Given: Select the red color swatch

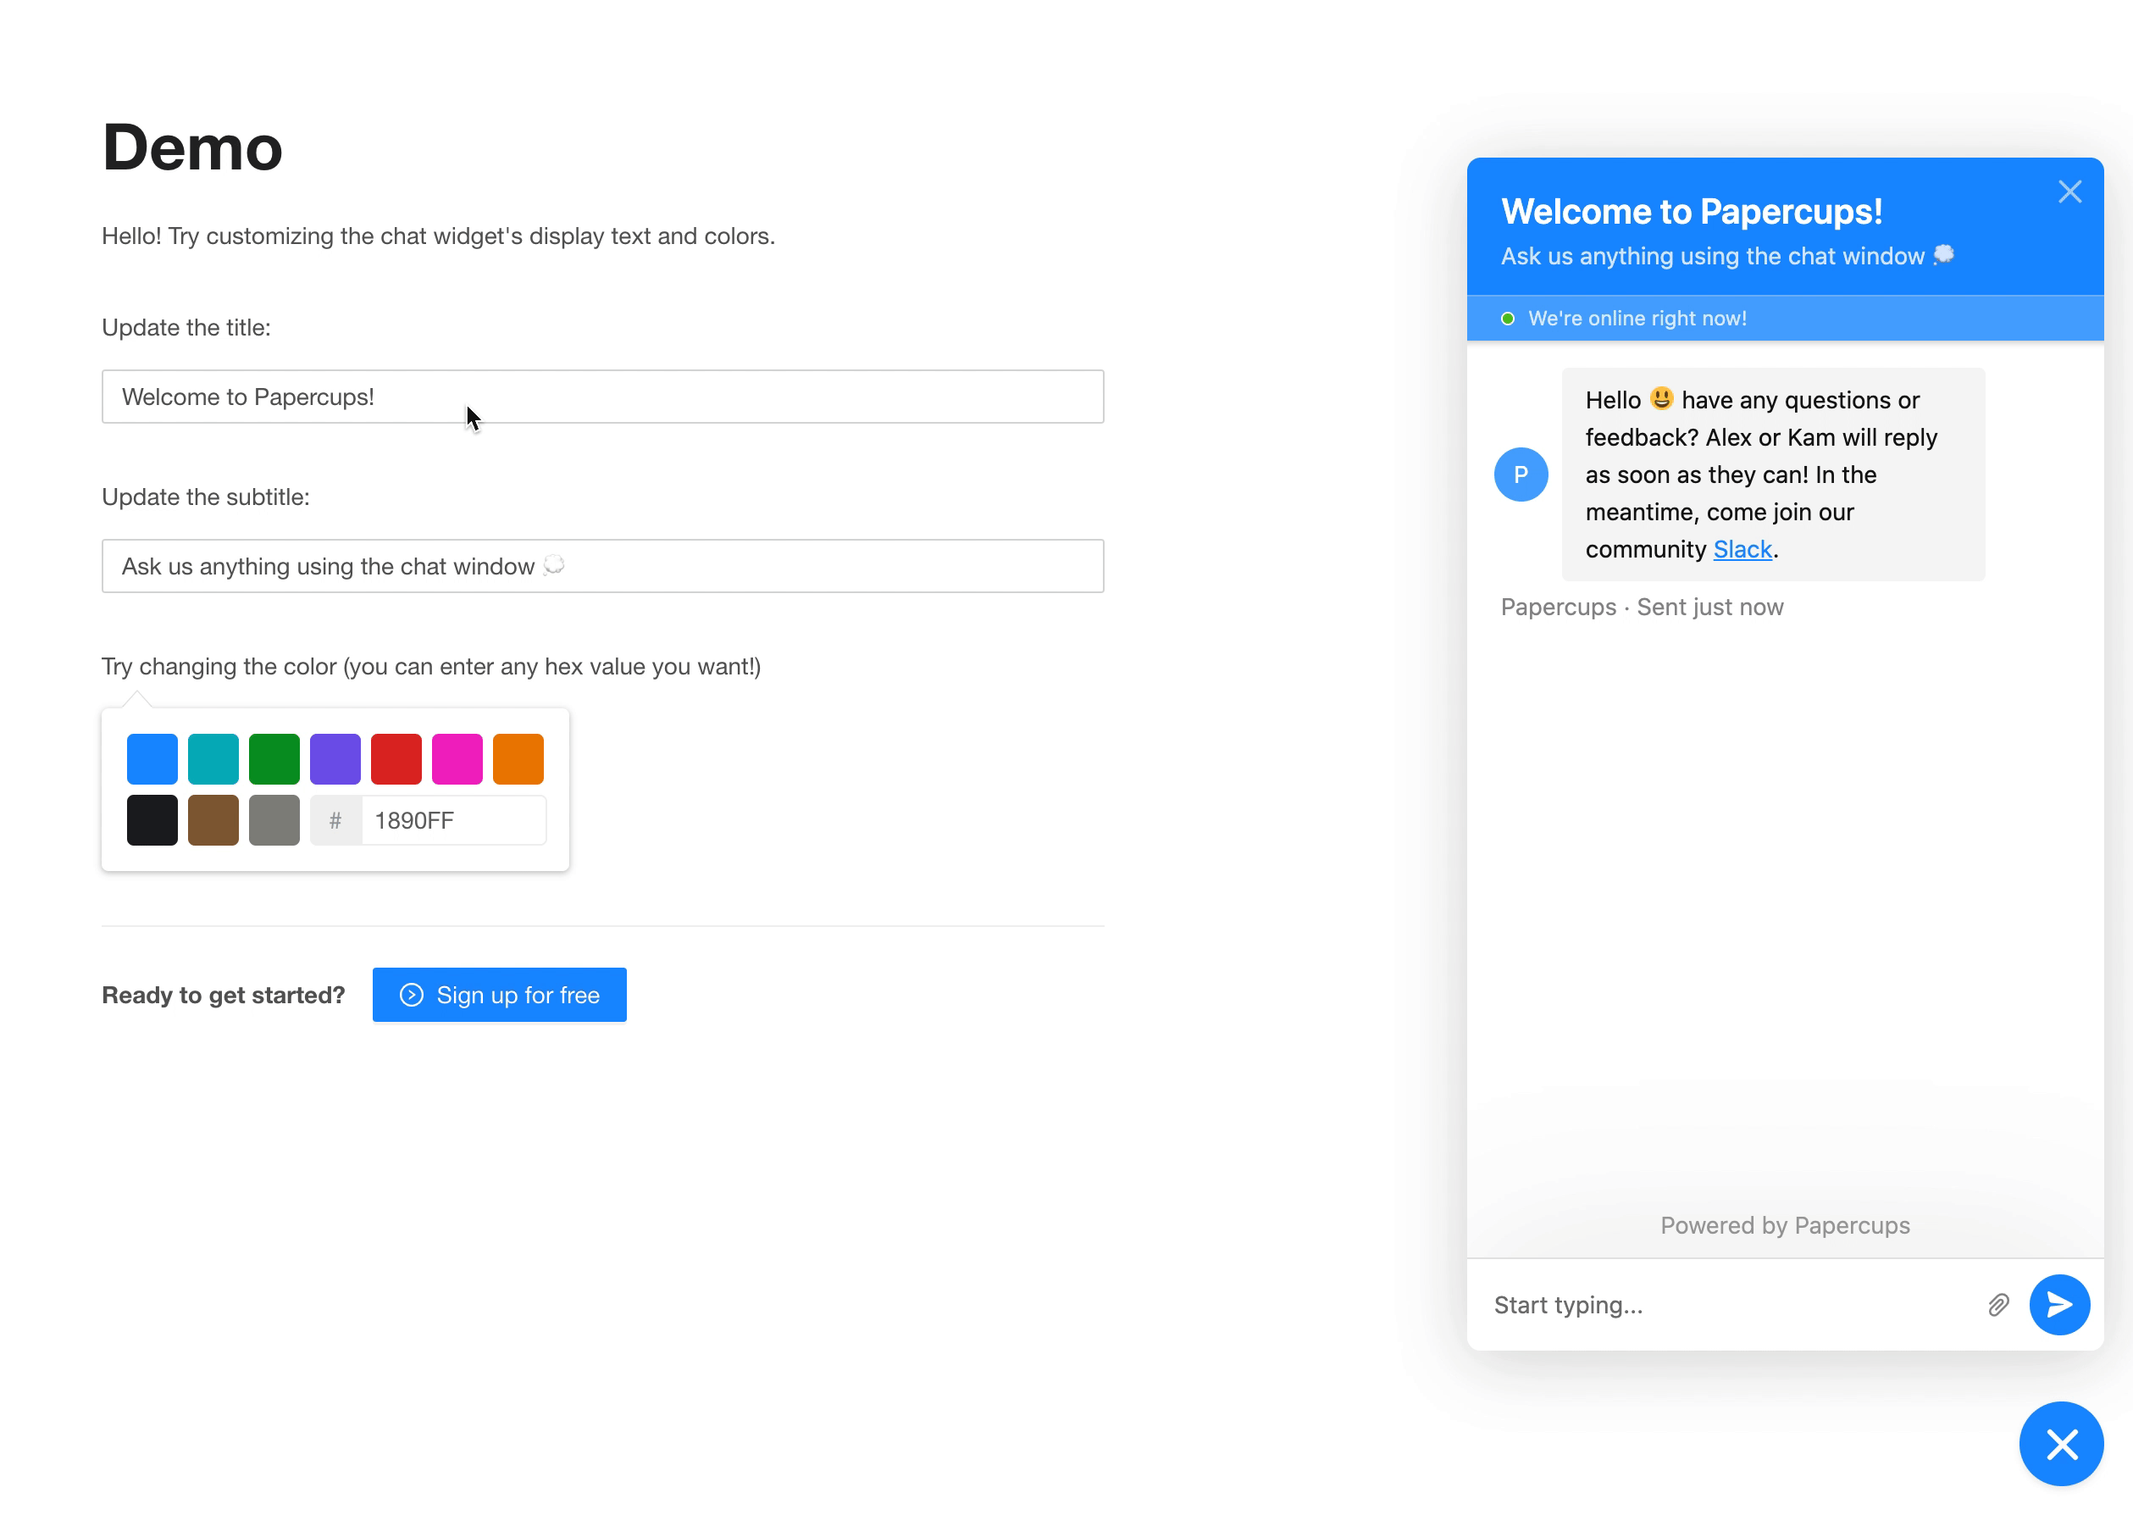Looking at the screenshot, I should (396, 758).
